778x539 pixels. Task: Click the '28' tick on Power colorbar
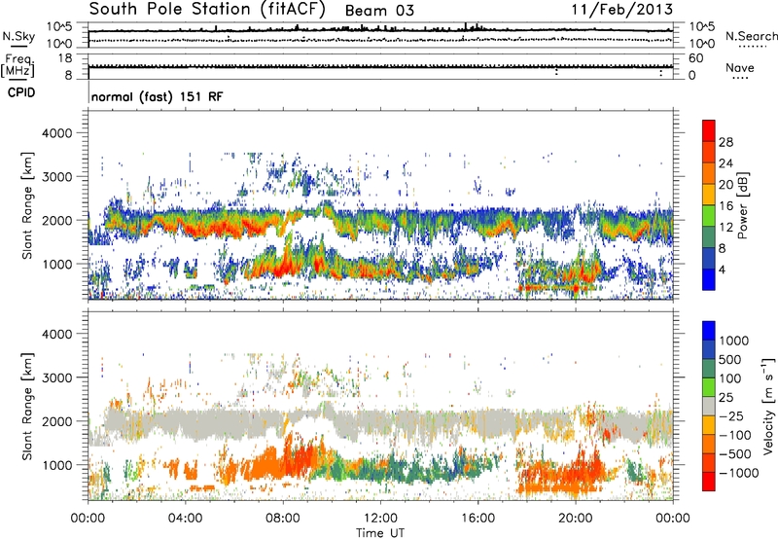click(x=725, y=142)
